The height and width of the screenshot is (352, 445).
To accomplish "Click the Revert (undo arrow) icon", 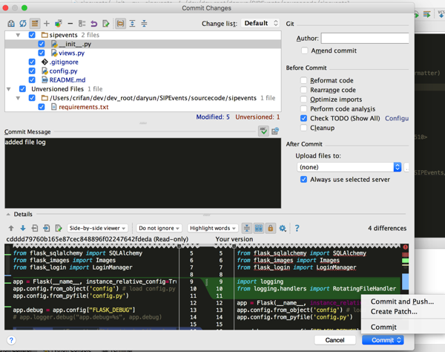I will point(94,24).
